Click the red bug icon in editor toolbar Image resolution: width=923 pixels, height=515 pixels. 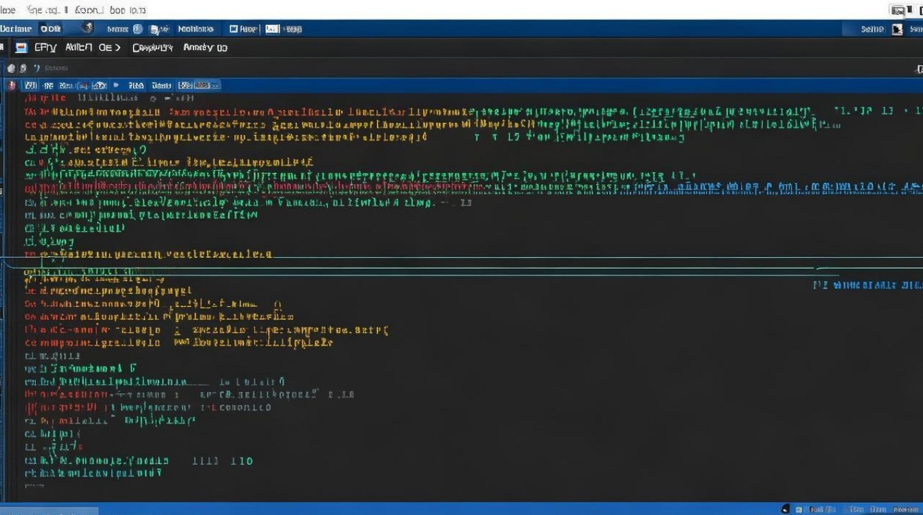point(11,85)
